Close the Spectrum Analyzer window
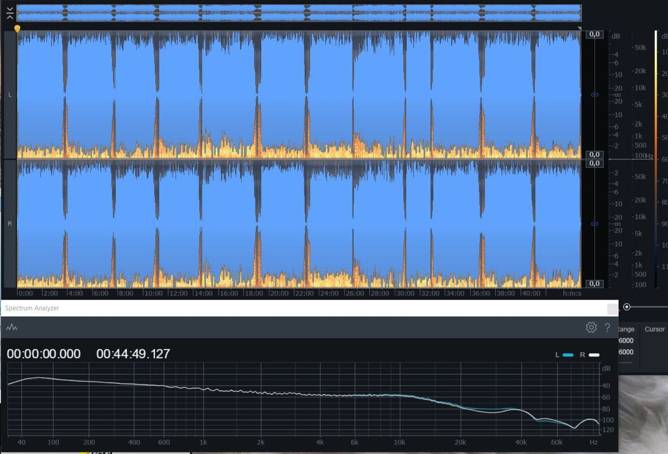This screenshot has width=668, height=454. (612, 308)
